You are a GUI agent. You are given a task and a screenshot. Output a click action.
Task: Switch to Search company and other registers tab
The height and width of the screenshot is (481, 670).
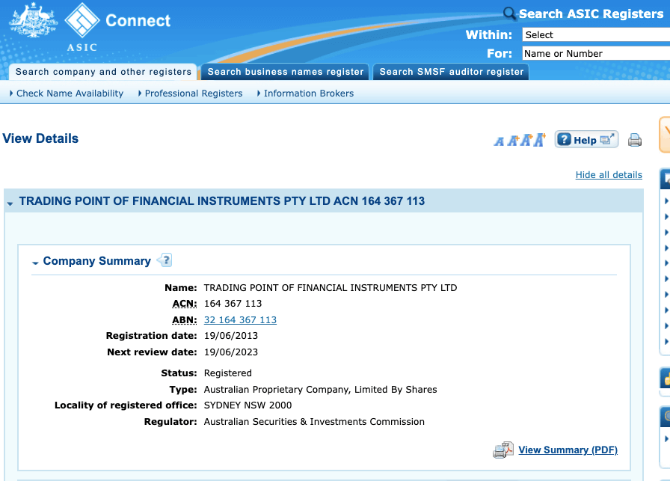click(x=103, y=72)
